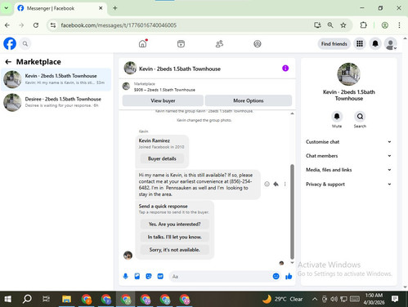Click browser back button
Viewport: 408px width, 307px height.
click(x=7, y=25)
